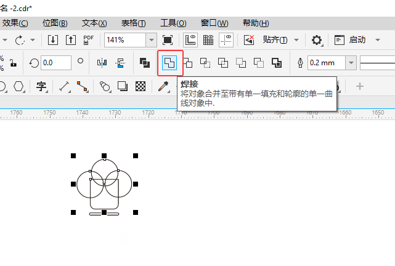Select the Transparency checkerboard tool
The width and height of the screenshot is (395, 266).
tap(140, 86)
